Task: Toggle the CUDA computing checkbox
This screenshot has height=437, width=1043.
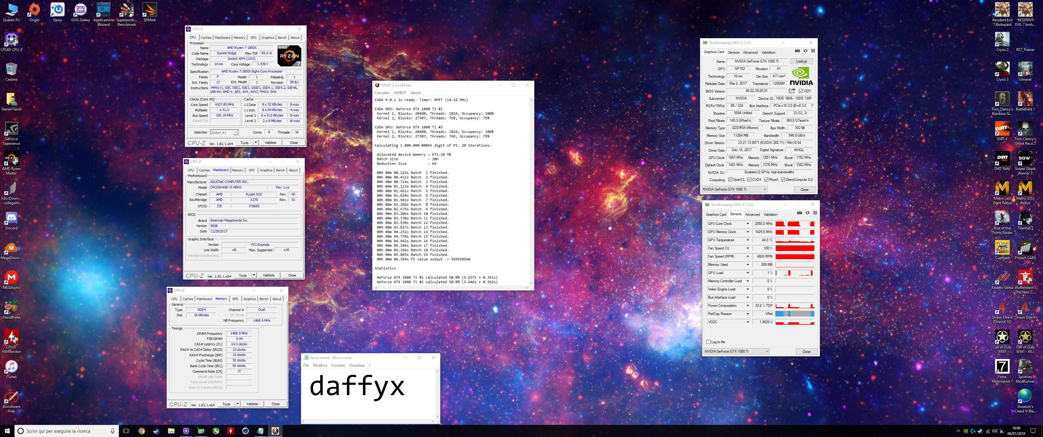Action: click(x=750, y=180)
